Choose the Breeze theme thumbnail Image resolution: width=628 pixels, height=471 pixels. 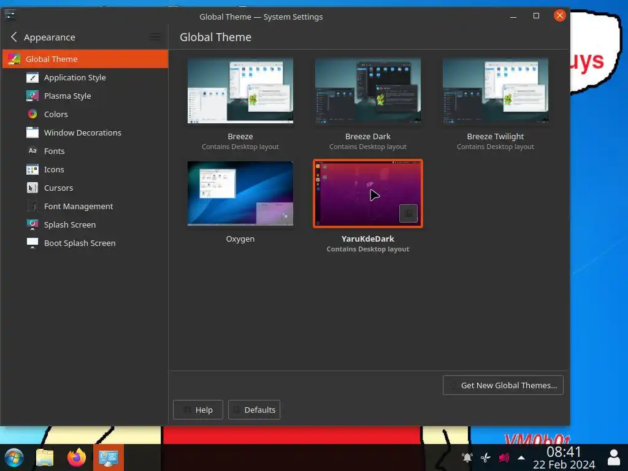click(x=240, y=91)
